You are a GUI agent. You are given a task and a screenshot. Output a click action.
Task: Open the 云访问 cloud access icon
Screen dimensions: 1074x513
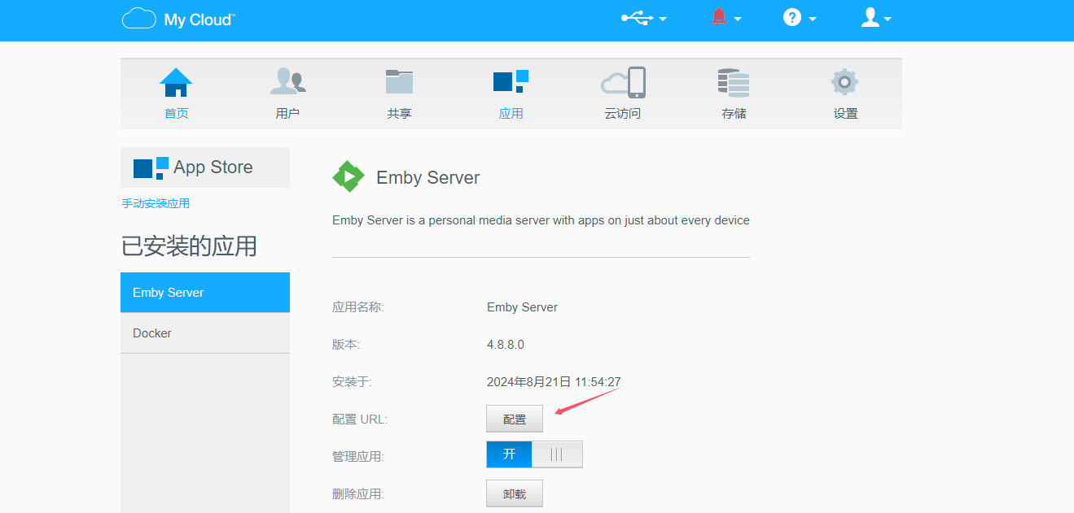(x=623, y=82)
